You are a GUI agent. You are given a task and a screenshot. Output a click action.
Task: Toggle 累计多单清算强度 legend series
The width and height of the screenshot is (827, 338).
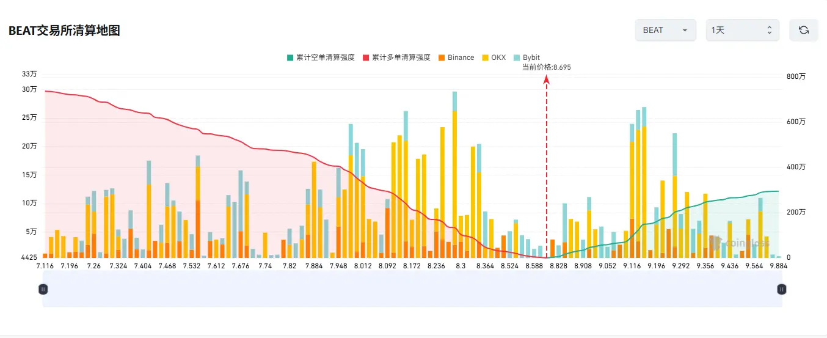[396, 57]
